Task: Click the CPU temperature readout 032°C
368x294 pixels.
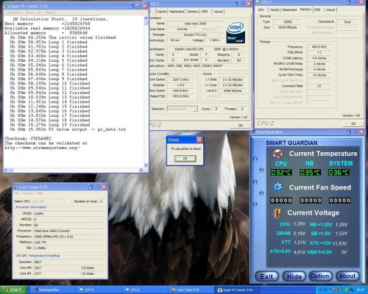Action: coord(281,173)
